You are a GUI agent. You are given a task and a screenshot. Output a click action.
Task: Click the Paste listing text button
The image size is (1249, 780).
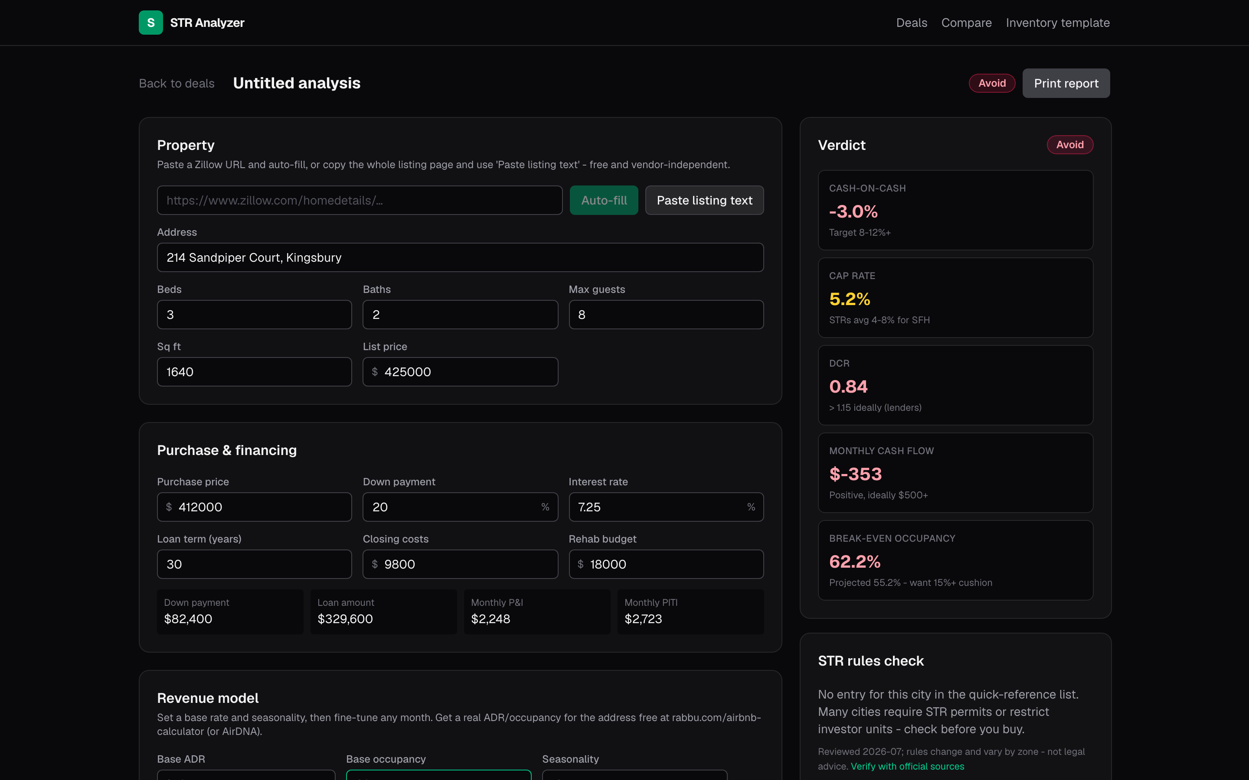(x=704, y=200)
